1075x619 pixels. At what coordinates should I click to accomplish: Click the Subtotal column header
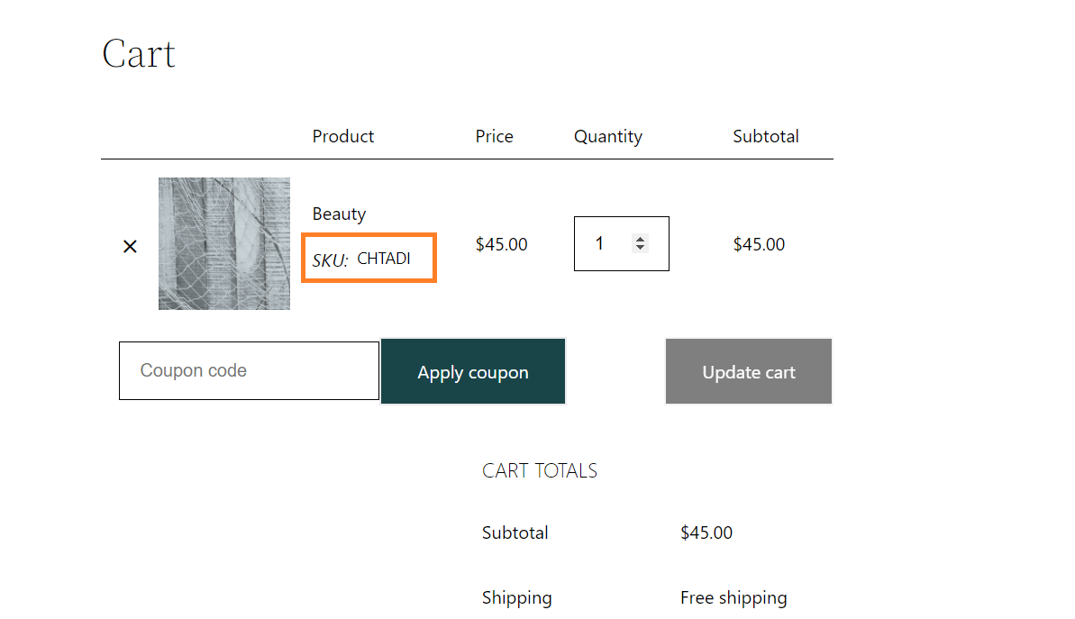[766, 136]
